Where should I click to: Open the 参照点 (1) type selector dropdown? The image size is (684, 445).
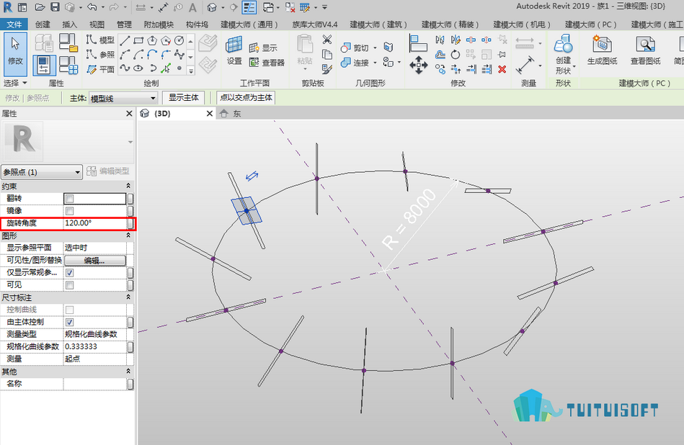coord(41,171)
